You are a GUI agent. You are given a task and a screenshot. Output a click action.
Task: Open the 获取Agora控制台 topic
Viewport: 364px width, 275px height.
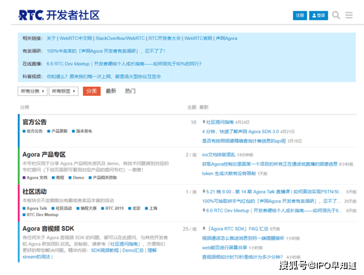[270, 164]
